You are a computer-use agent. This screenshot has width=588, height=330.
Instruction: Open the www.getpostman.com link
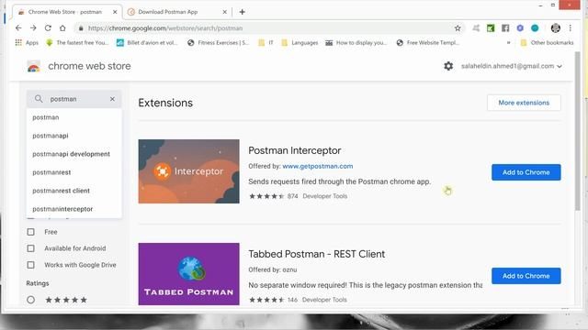click(x=318, y=166)
